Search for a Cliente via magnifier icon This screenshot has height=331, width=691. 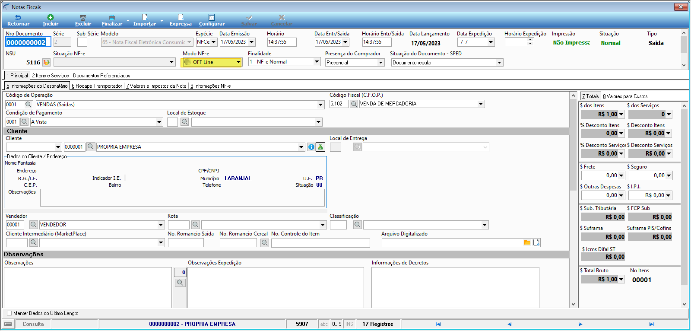[x=91, y=147]
